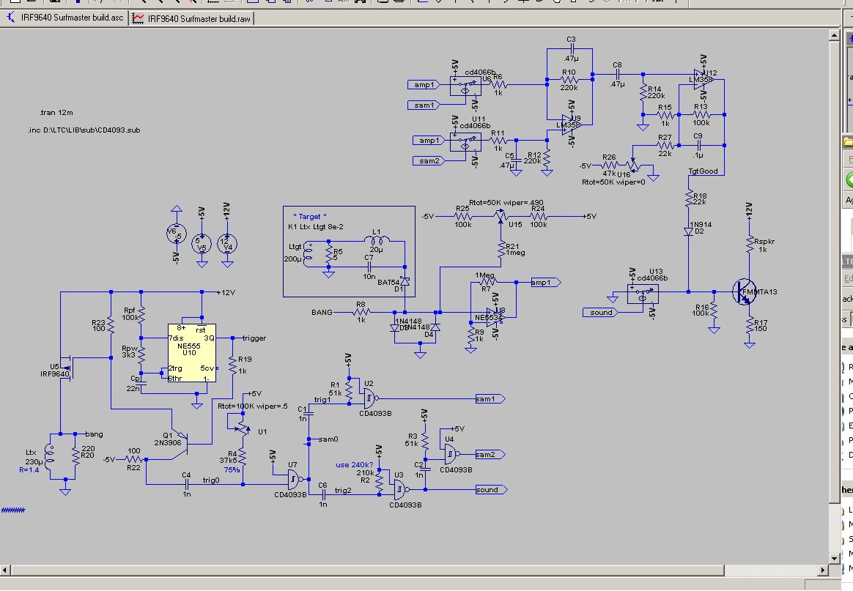
Task: Click the horizontal scrollbar left arrow
Action: (x=6, y=570)
